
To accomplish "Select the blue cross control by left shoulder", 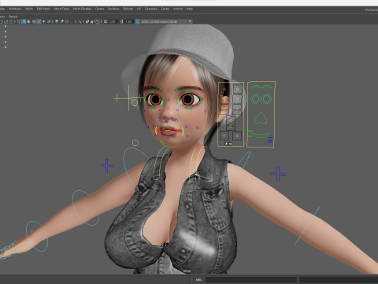I will click(x=107, y=166).
